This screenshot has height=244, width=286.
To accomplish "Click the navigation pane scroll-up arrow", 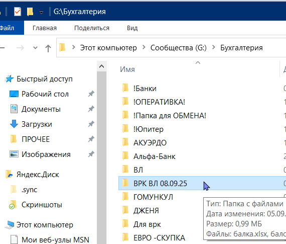I will 101,66.
